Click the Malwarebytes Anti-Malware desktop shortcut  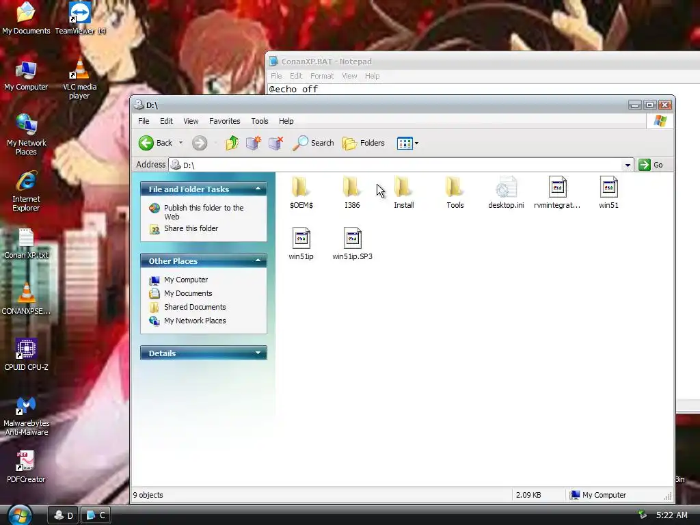point(27,416)
